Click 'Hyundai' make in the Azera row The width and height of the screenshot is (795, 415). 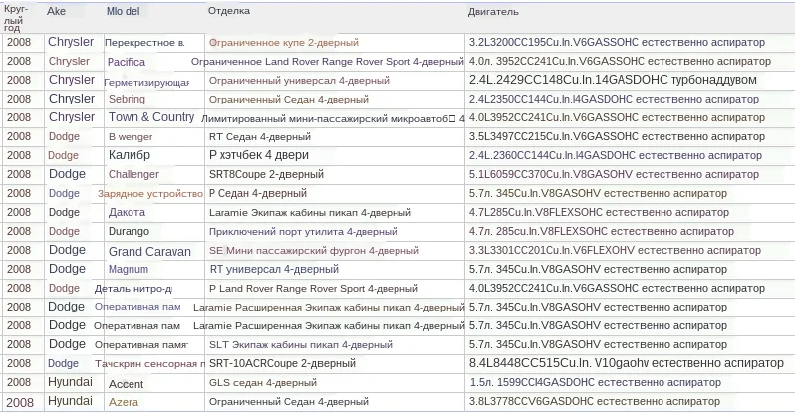70,401
